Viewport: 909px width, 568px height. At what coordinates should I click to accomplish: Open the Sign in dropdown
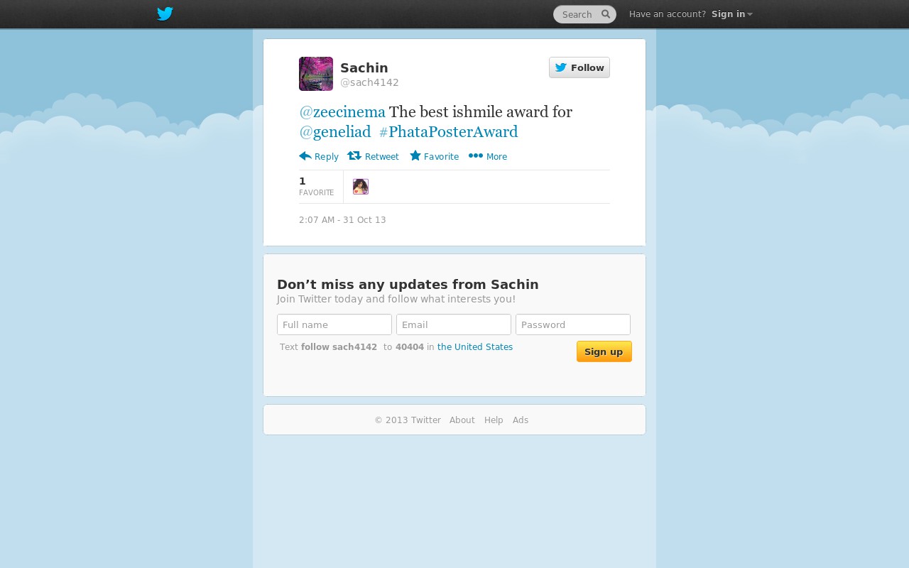pos(732,14)
